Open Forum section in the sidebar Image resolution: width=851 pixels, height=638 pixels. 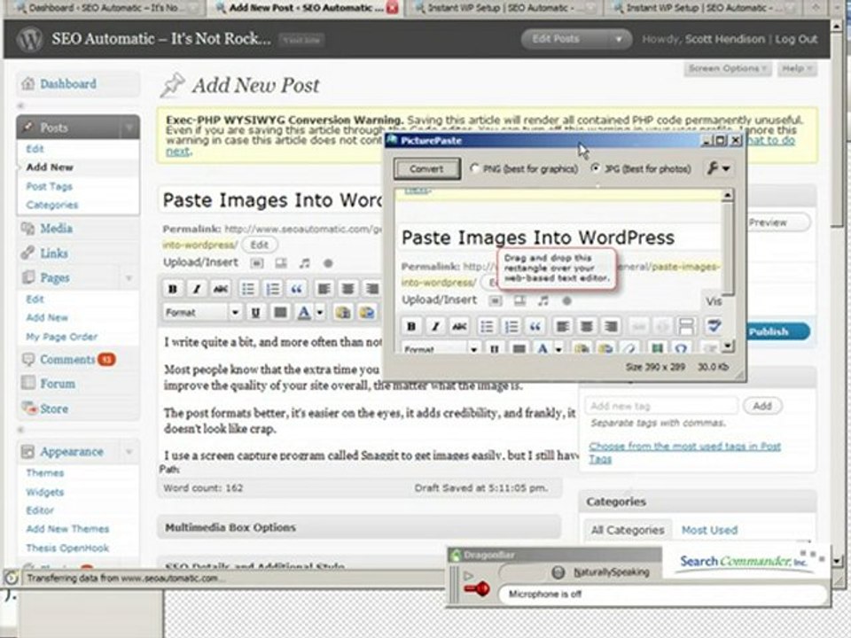coord(58,384)
